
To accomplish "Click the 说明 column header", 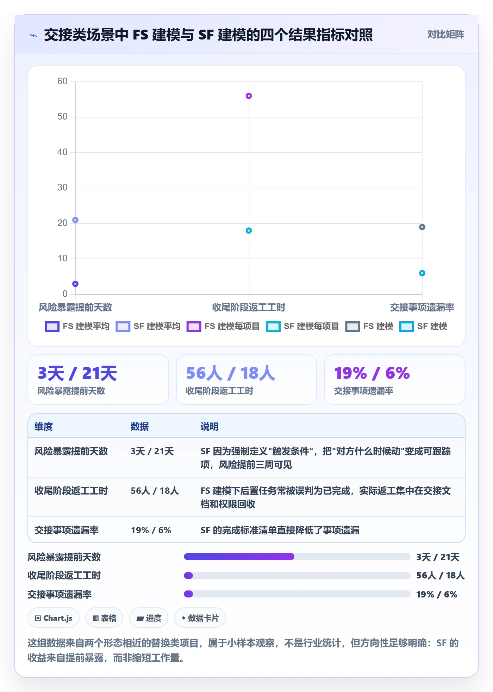I will (210, 427).
